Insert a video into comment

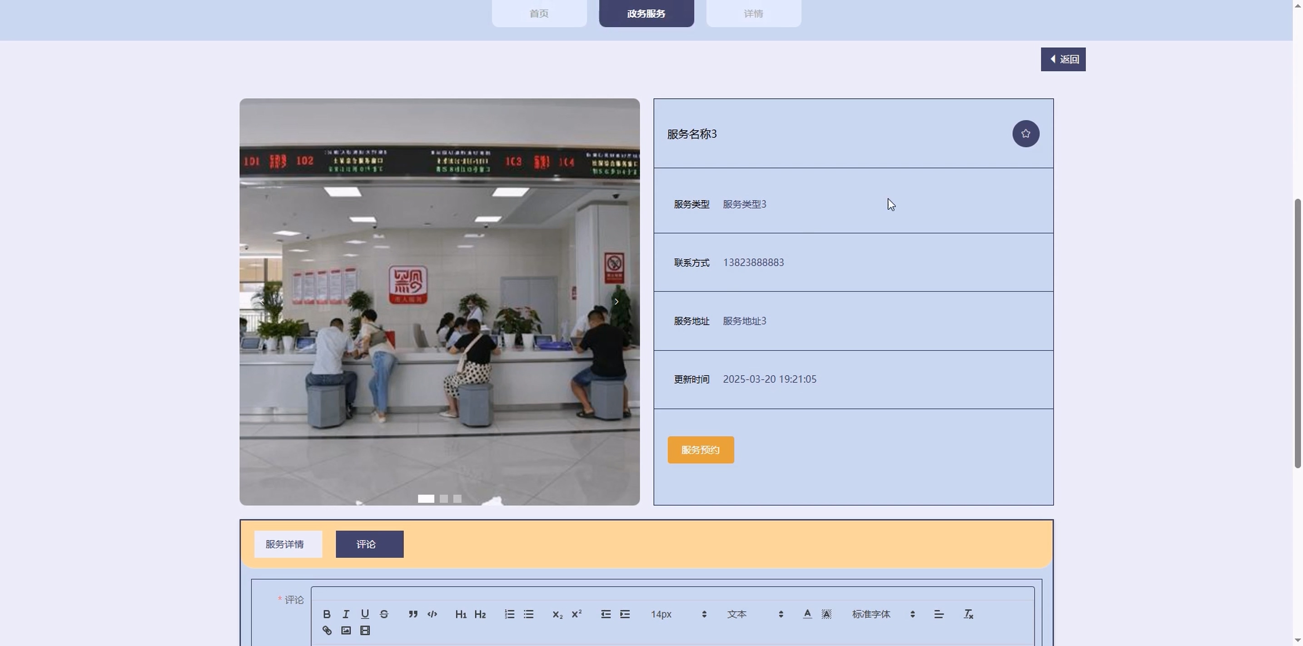click(x=365, y=630)
